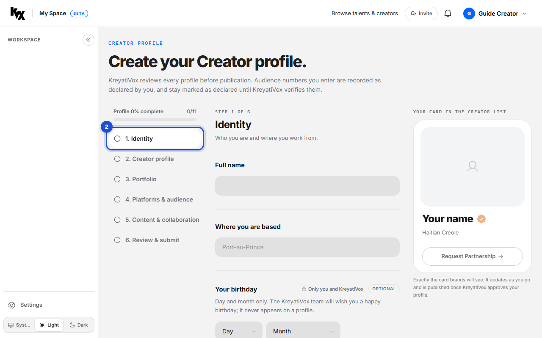Screen dimensions: 542x338
Task: Click the Request Partnership button
Action: coord(473,256)
